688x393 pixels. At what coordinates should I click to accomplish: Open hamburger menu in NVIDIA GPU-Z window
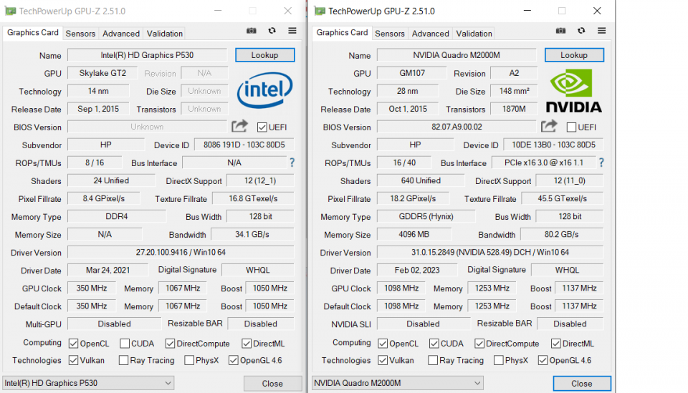pos(601,31)
